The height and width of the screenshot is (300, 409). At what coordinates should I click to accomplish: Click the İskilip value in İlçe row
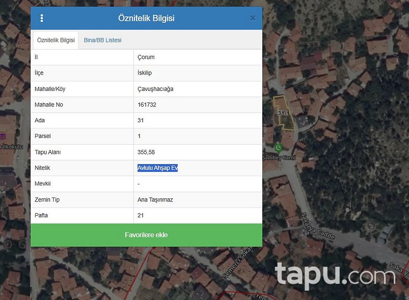(x=145, y=73)
